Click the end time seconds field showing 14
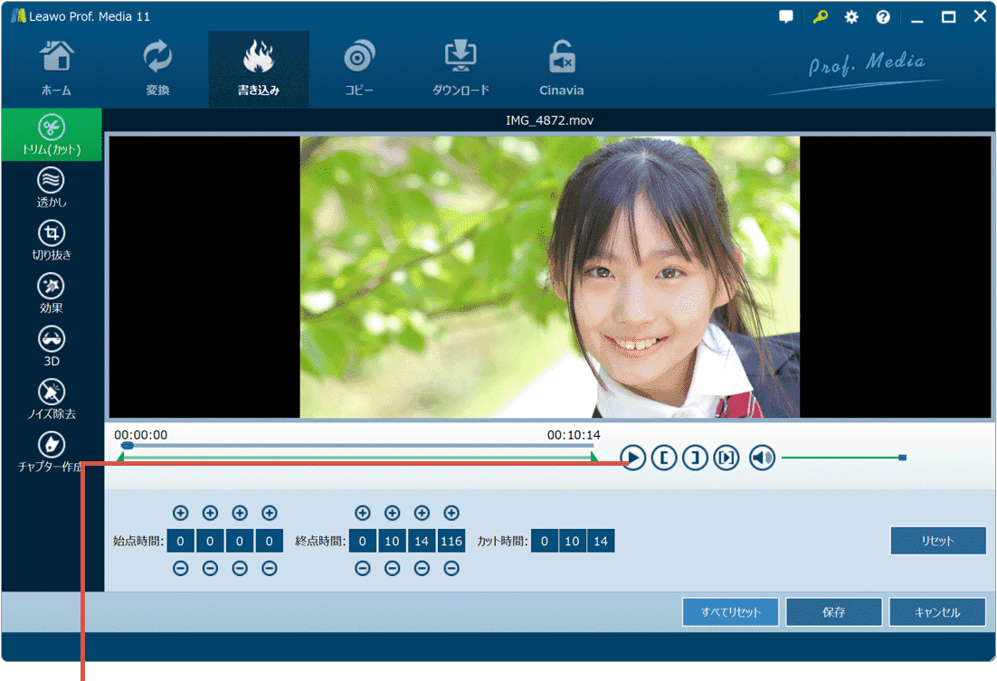Viewport: 997px width, 681px height. point(422,542)
